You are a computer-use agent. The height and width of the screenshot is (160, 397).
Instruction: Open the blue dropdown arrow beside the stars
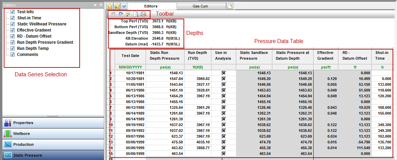pyautogui.click(x=124, y=6)
